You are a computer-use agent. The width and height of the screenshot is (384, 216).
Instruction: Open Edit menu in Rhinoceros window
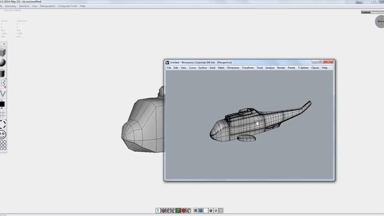176,68
